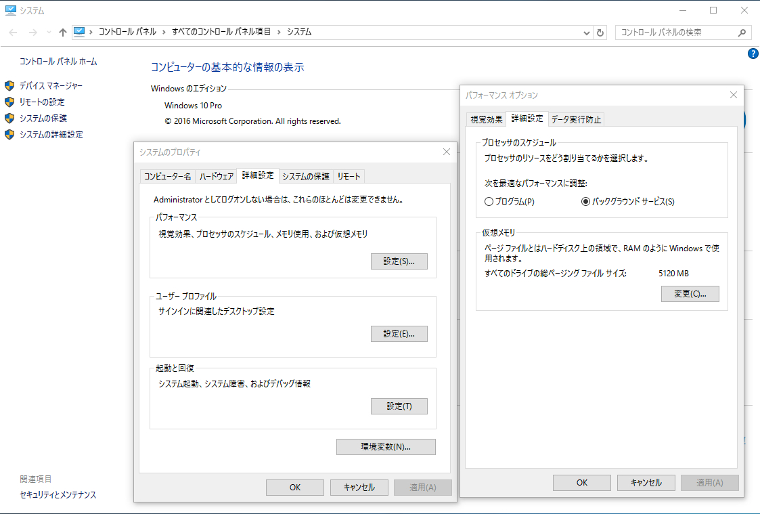Switch to ハードウェア tab

216,177
